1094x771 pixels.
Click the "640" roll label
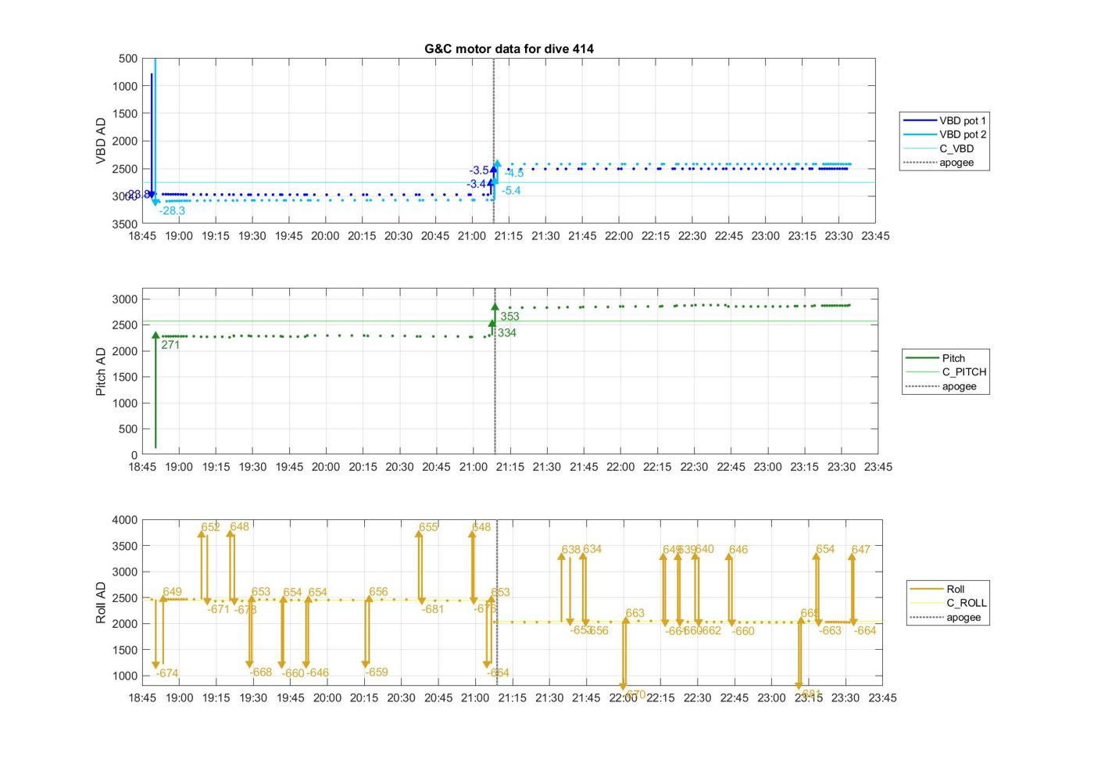(704, 549)
